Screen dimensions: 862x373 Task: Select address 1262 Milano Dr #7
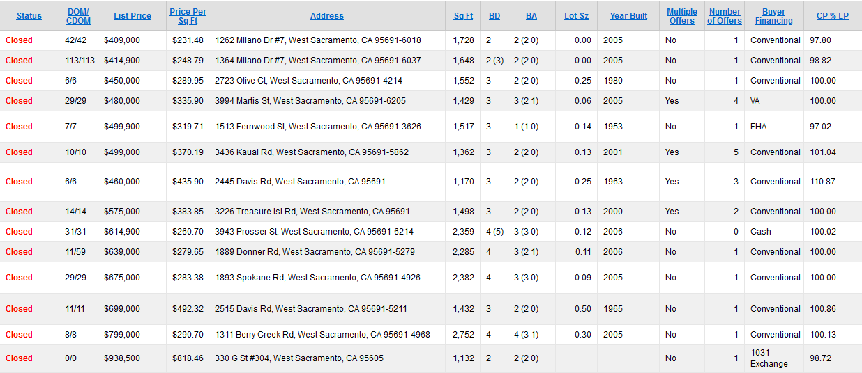[x=318, y=40]
